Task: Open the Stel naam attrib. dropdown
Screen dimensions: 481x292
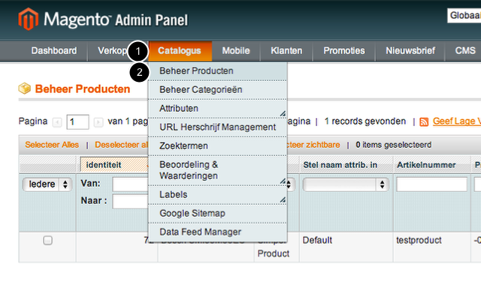Action: tap(346, 185)
